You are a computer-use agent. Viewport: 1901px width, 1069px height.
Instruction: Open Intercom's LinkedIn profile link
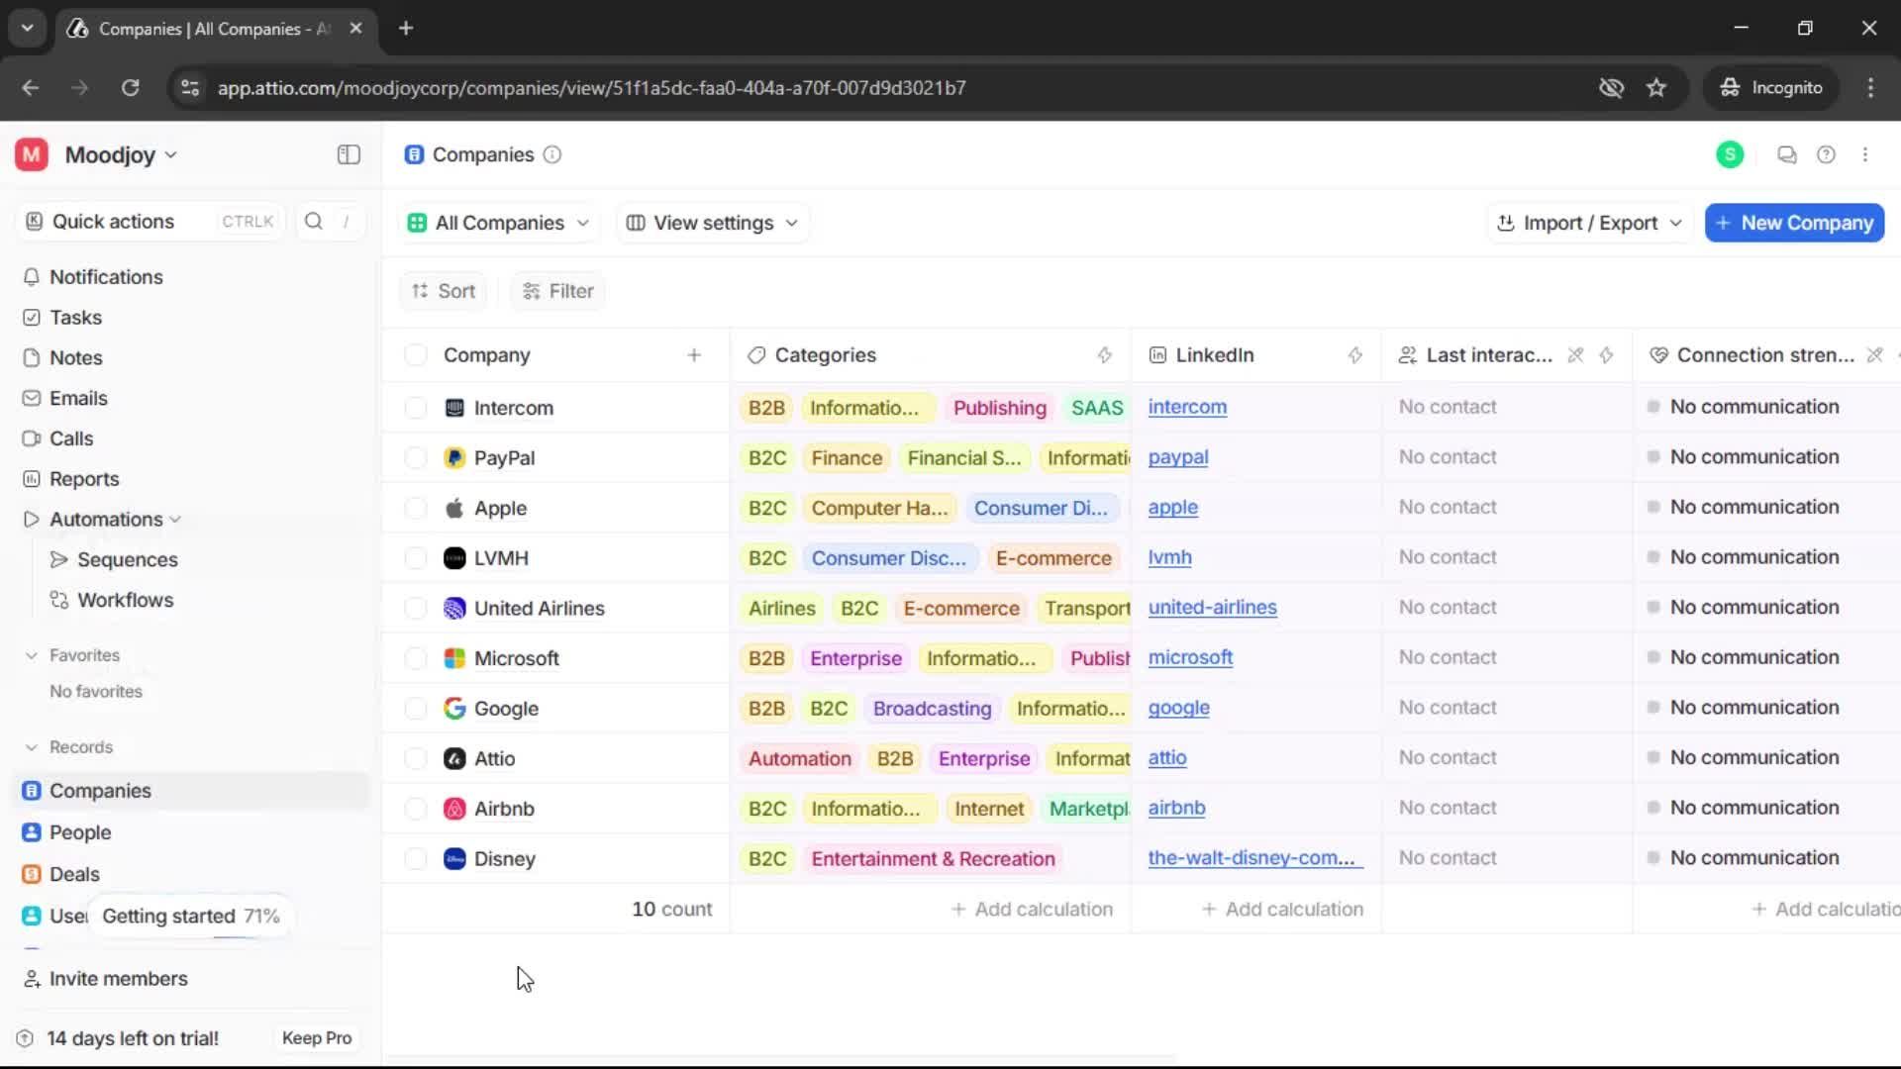(x=1187, y=407)
